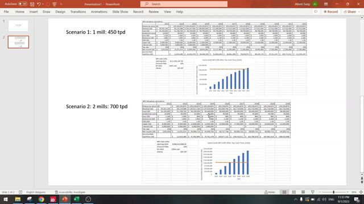Start Slide Show from status bar icon
The image size is (364, 204).
point(312,192)
